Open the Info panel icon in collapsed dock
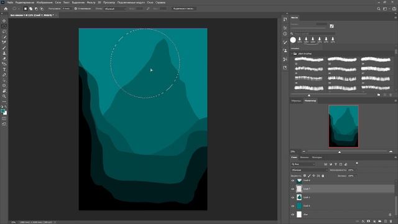The height and width of the screenshot is (224, 398). (x=285, y=34)
